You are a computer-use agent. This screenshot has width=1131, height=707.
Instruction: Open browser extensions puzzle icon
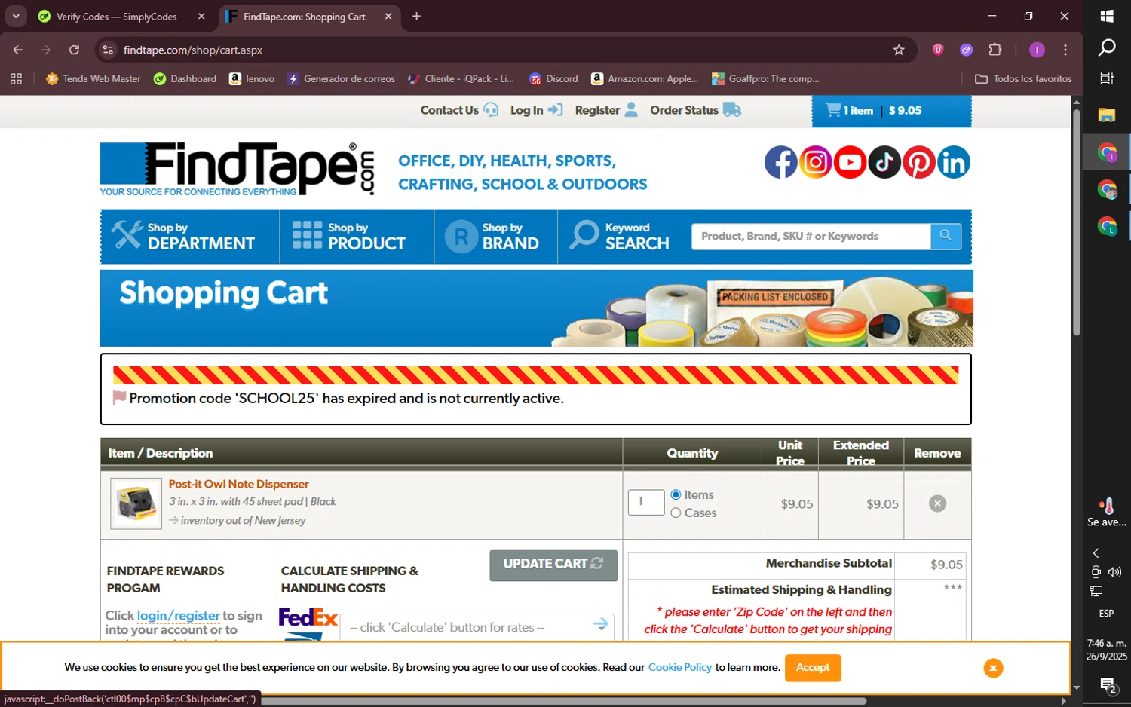point(995,50)
